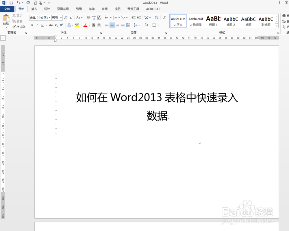Toggle strikethrough (abc) formatting
289x231 pixels.
(51, 25)
